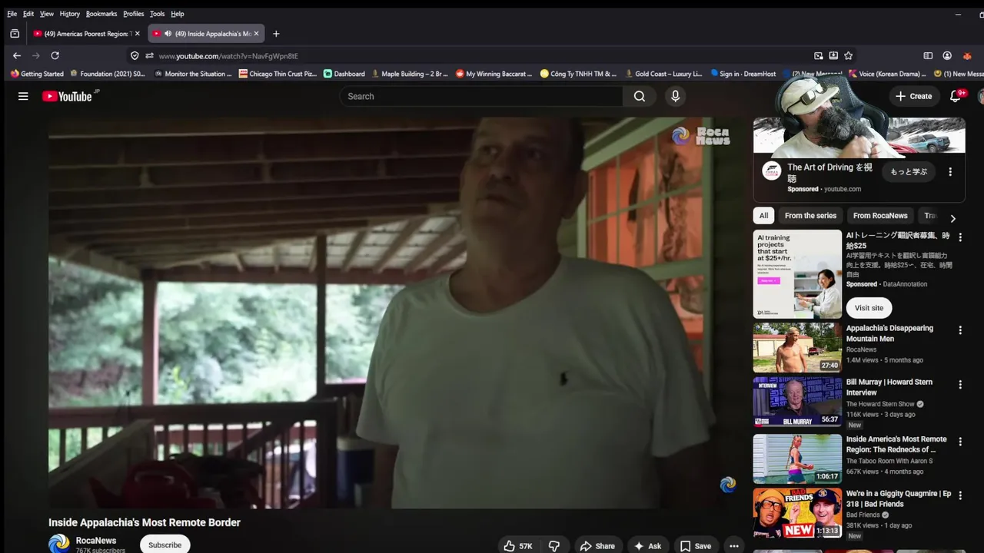Open options for Art of Driving ad
This screenshot has height=553, width=984.
point(950,172)
